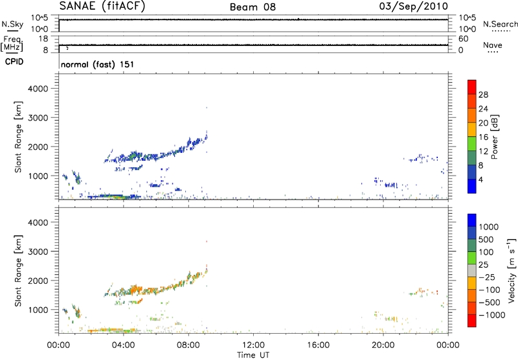Click the 16:00 time tick label
The width and height of the screenshot is (518, 359).
[318, 345]
